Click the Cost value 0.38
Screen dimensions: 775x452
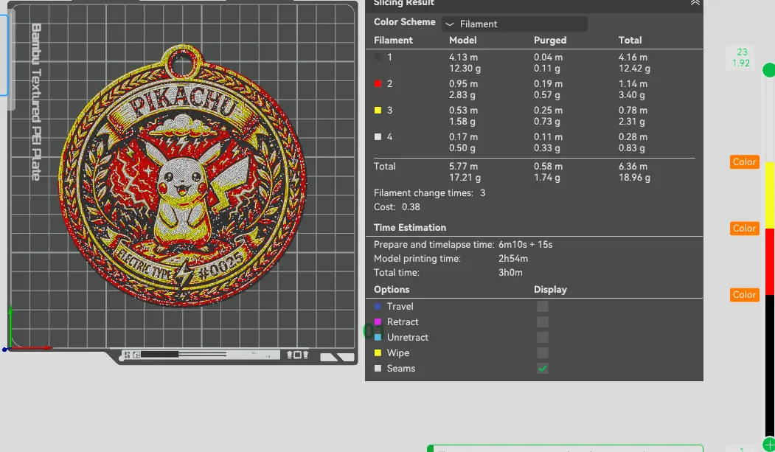411,206
